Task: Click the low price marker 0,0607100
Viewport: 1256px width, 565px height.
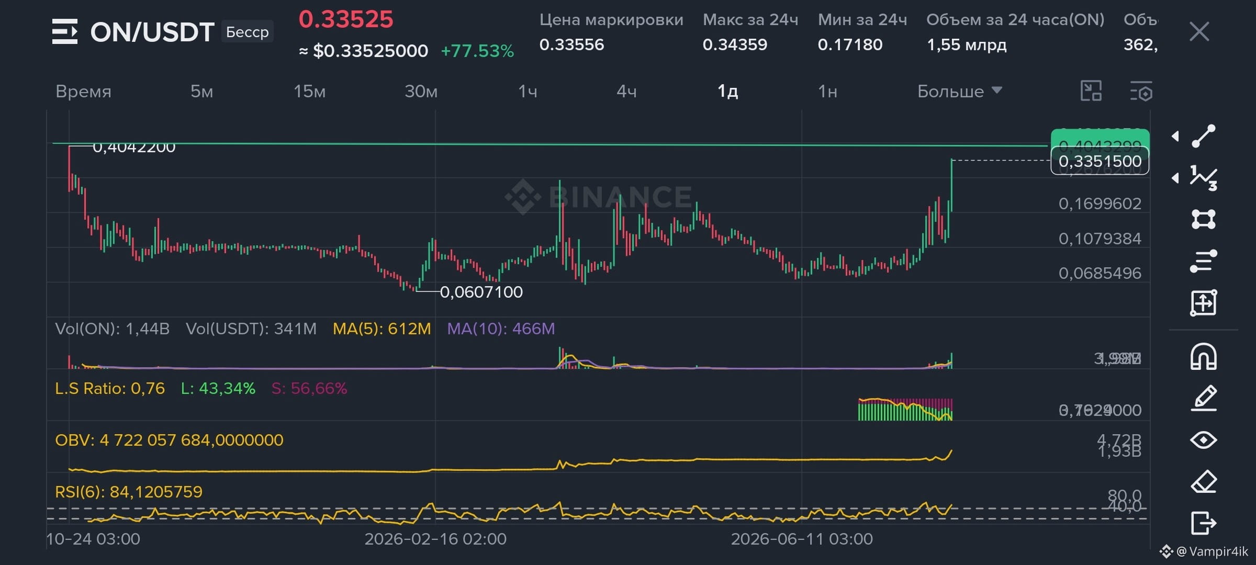Action: click(481, 292)
